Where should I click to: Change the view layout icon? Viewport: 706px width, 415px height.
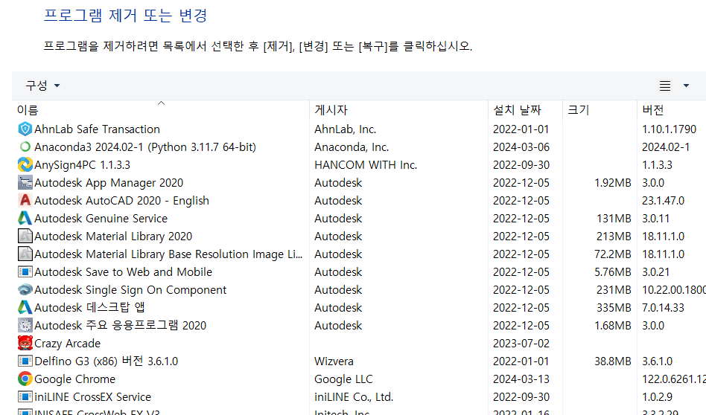pyautogui.click(x=665, y=86)
